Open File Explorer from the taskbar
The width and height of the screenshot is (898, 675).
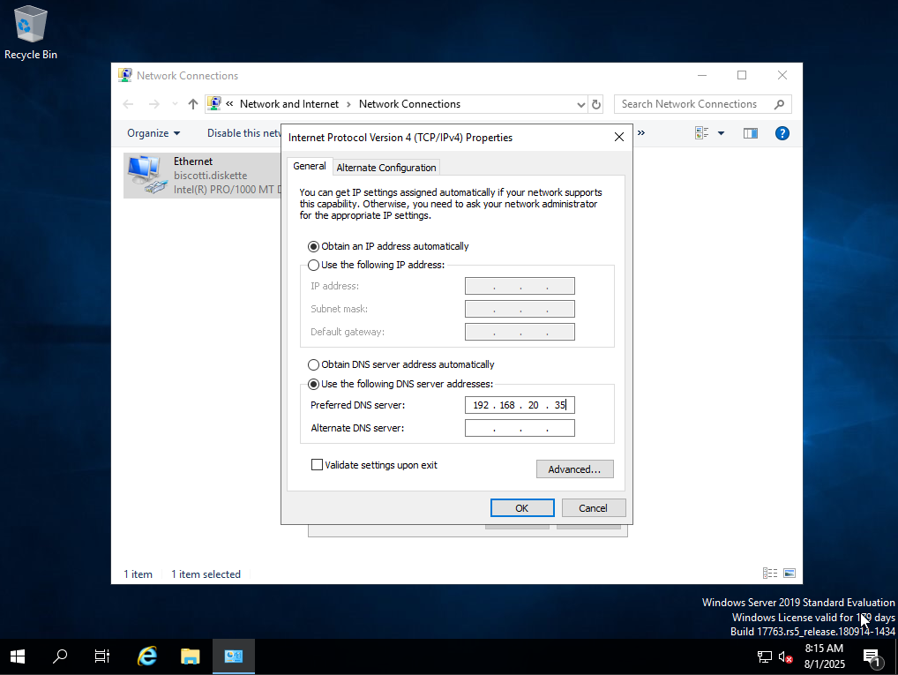(191, 656)
